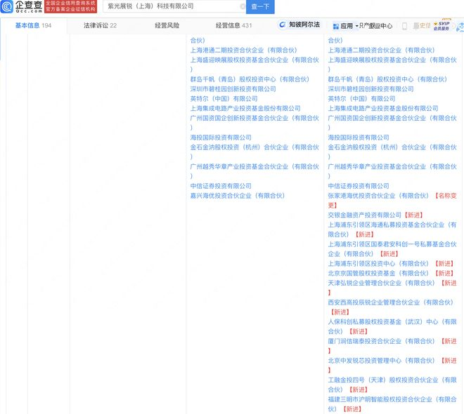
Task: Open 西安西高投辰锐企业管理合伙企业 link
Action: point(390,302)
